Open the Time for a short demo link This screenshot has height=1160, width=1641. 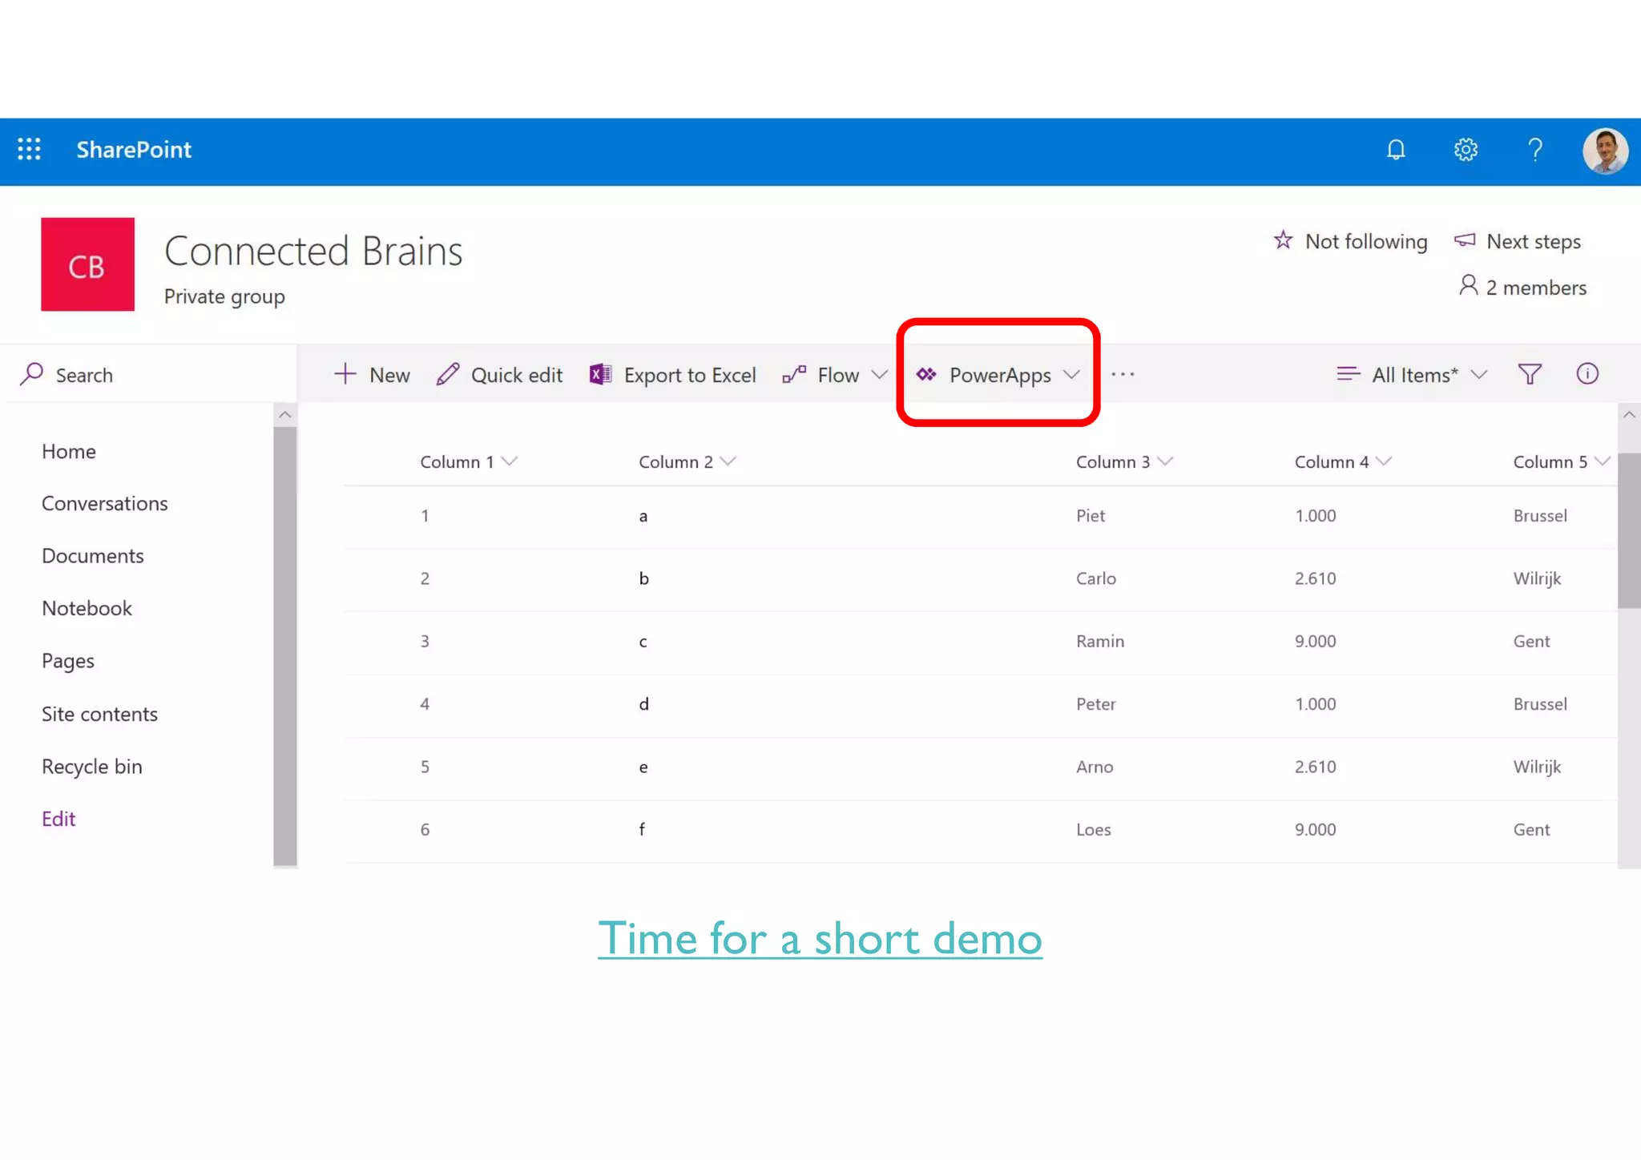click(x=820, y=938)
